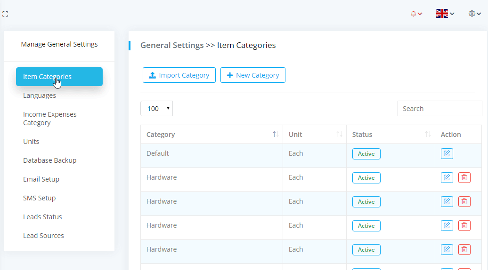Click edit icon for third Hardware row
The width and height of the screenshot is (488, 270).
tap(447, 226)
